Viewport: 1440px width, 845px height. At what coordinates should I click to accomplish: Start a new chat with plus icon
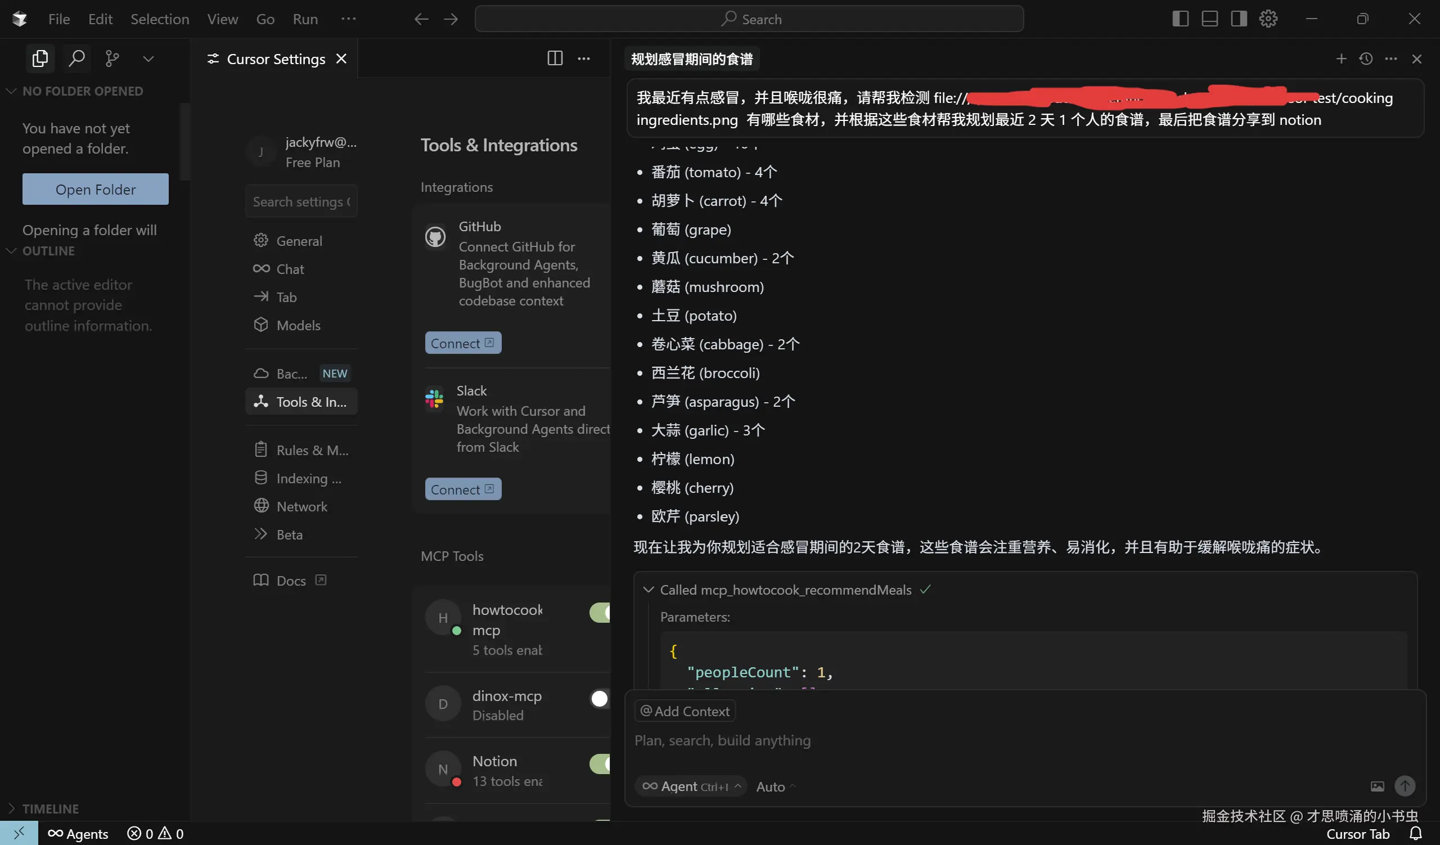[1340, 59]
